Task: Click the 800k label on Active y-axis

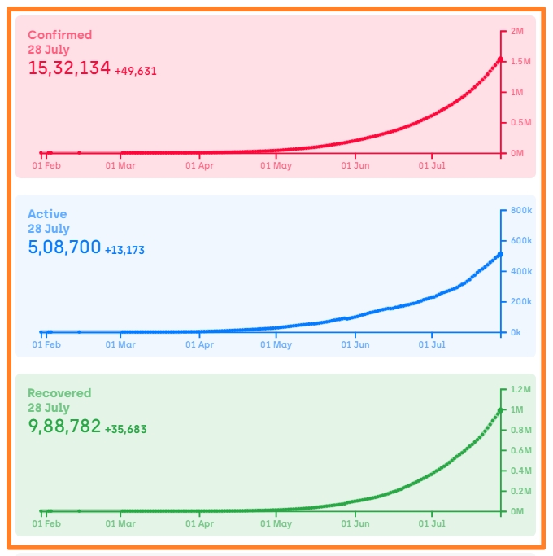Action: 521,210
